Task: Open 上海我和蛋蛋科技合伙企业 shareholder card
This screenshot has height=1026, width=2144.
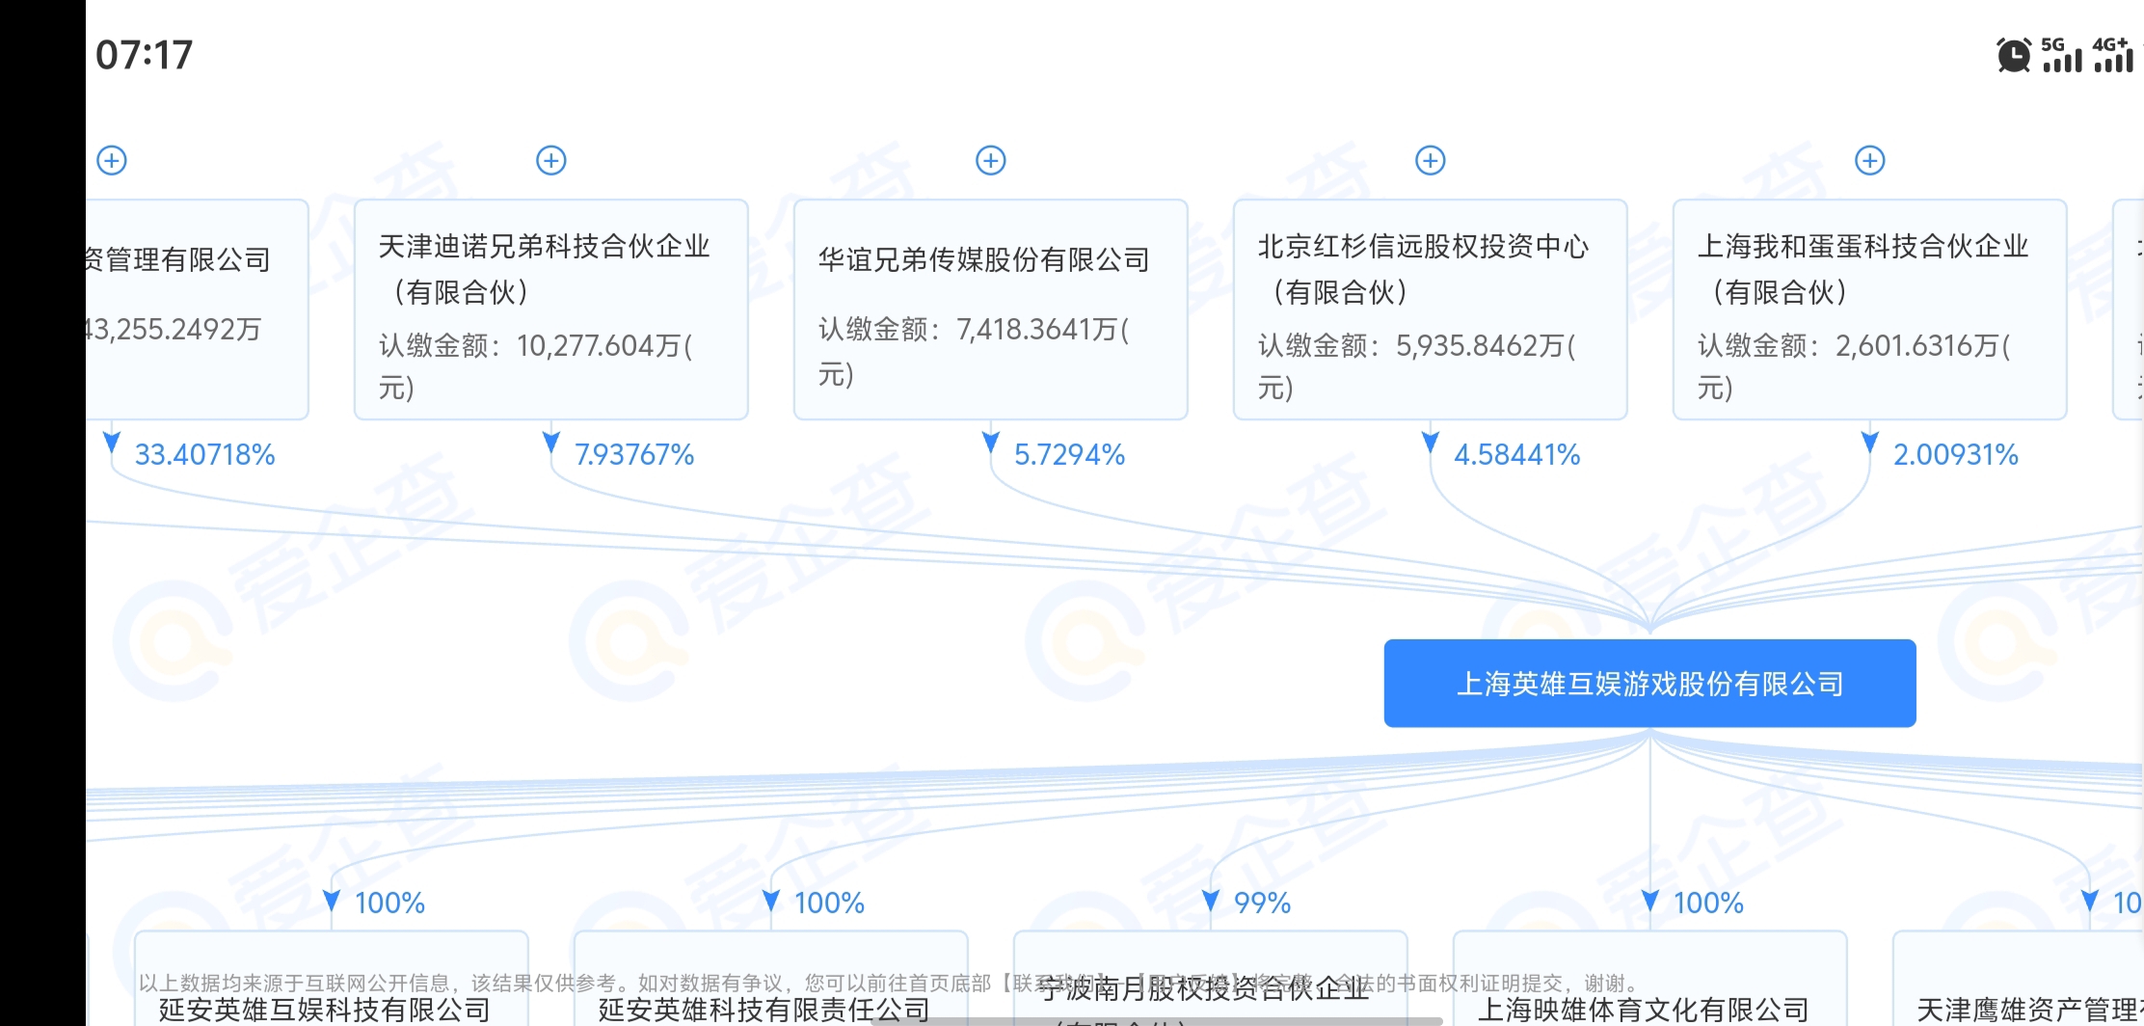Action: (1870, 310)
